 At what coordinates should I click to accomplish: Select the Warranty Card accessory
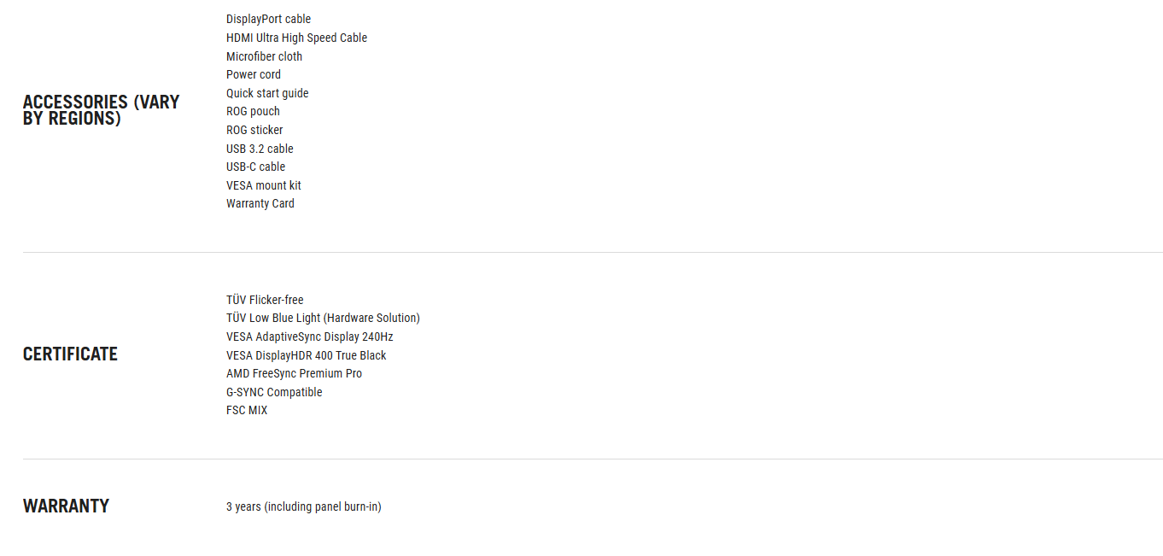pos(260,203)
